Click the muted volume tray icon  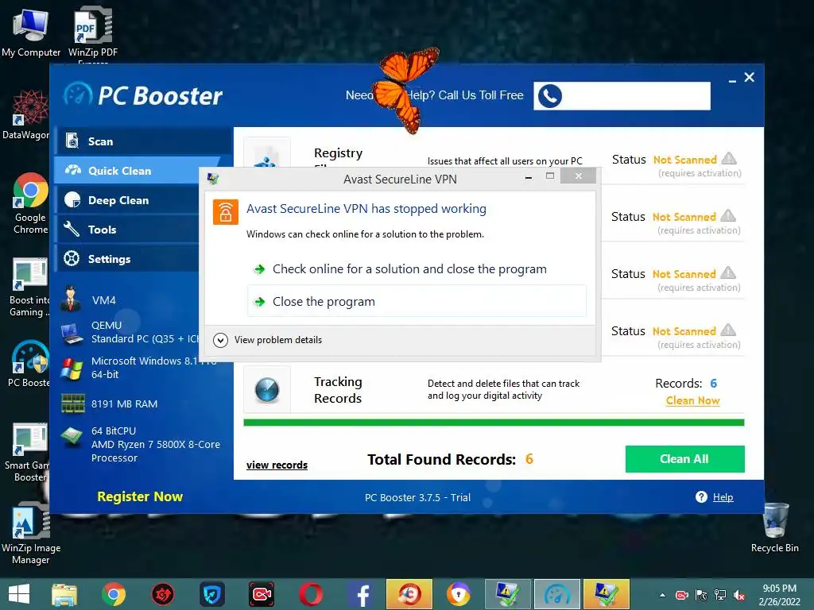[x=739, y=595]
